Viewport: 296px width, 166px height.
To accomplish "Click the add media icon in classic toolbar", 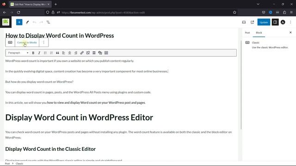I will pyautogui.click(x=100, y=53).
